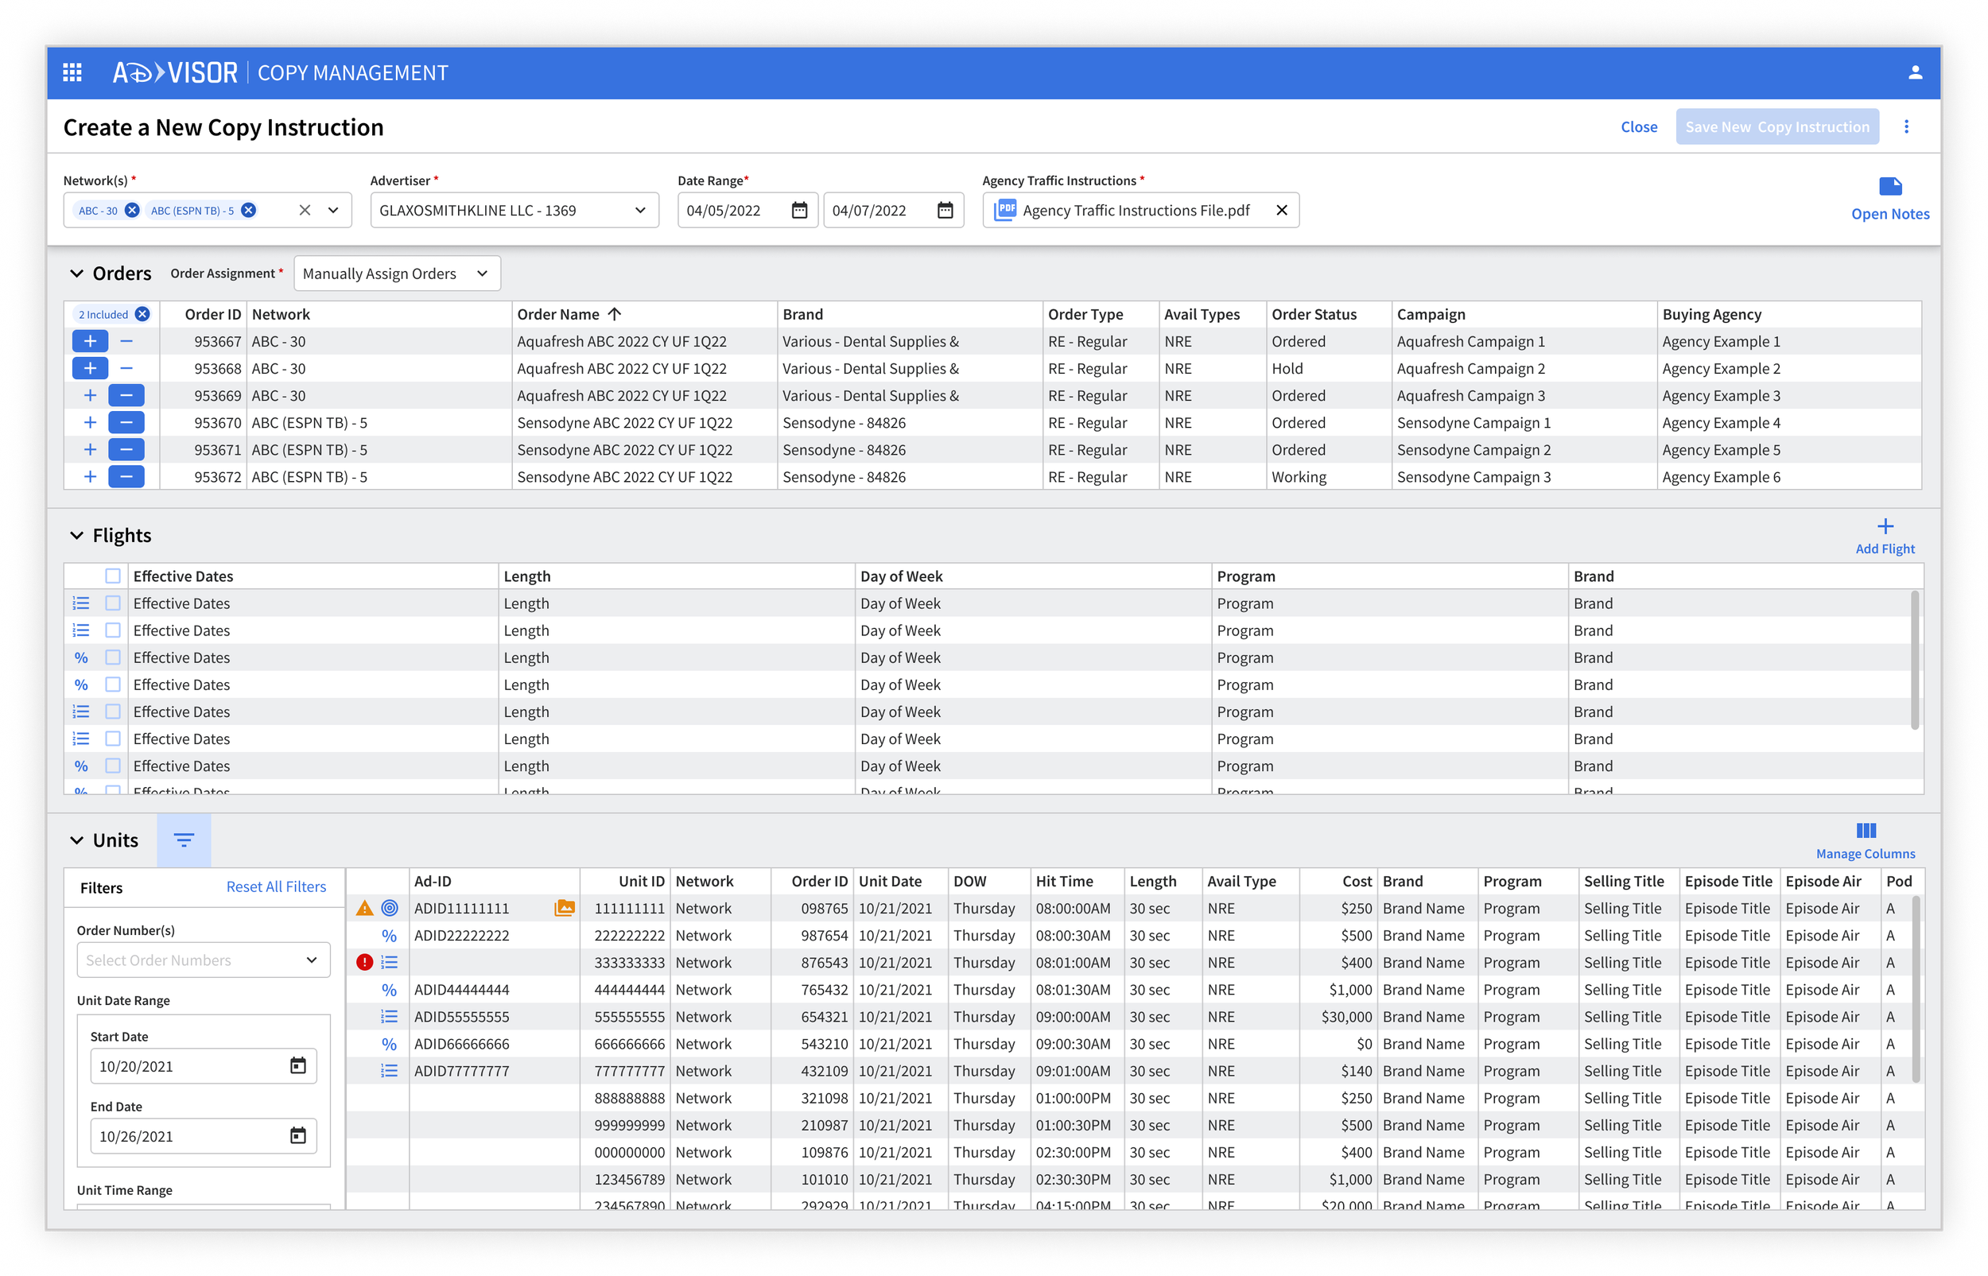Open the Manage Columns panel
Screen dimensions: 1988x1276
coord(1866,830)
